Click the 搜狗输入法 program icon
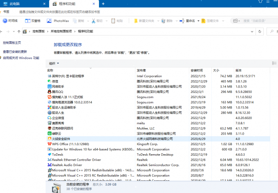This screenshot has width=278, height=193. [x=49, y=97]
